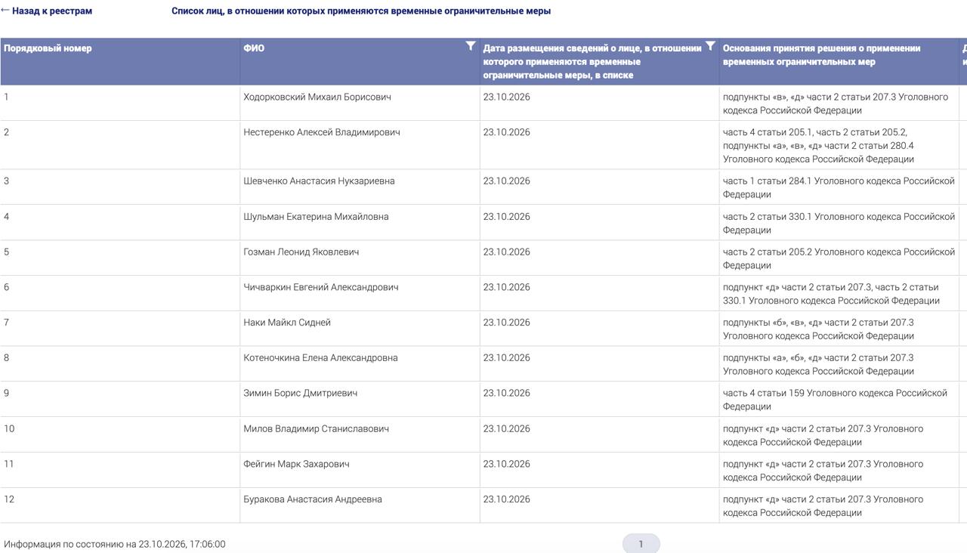Viewport: 967px width, 553px height.
Task: Go back via 'Назад к реестрам' link
Action: [x=47, y=11]
